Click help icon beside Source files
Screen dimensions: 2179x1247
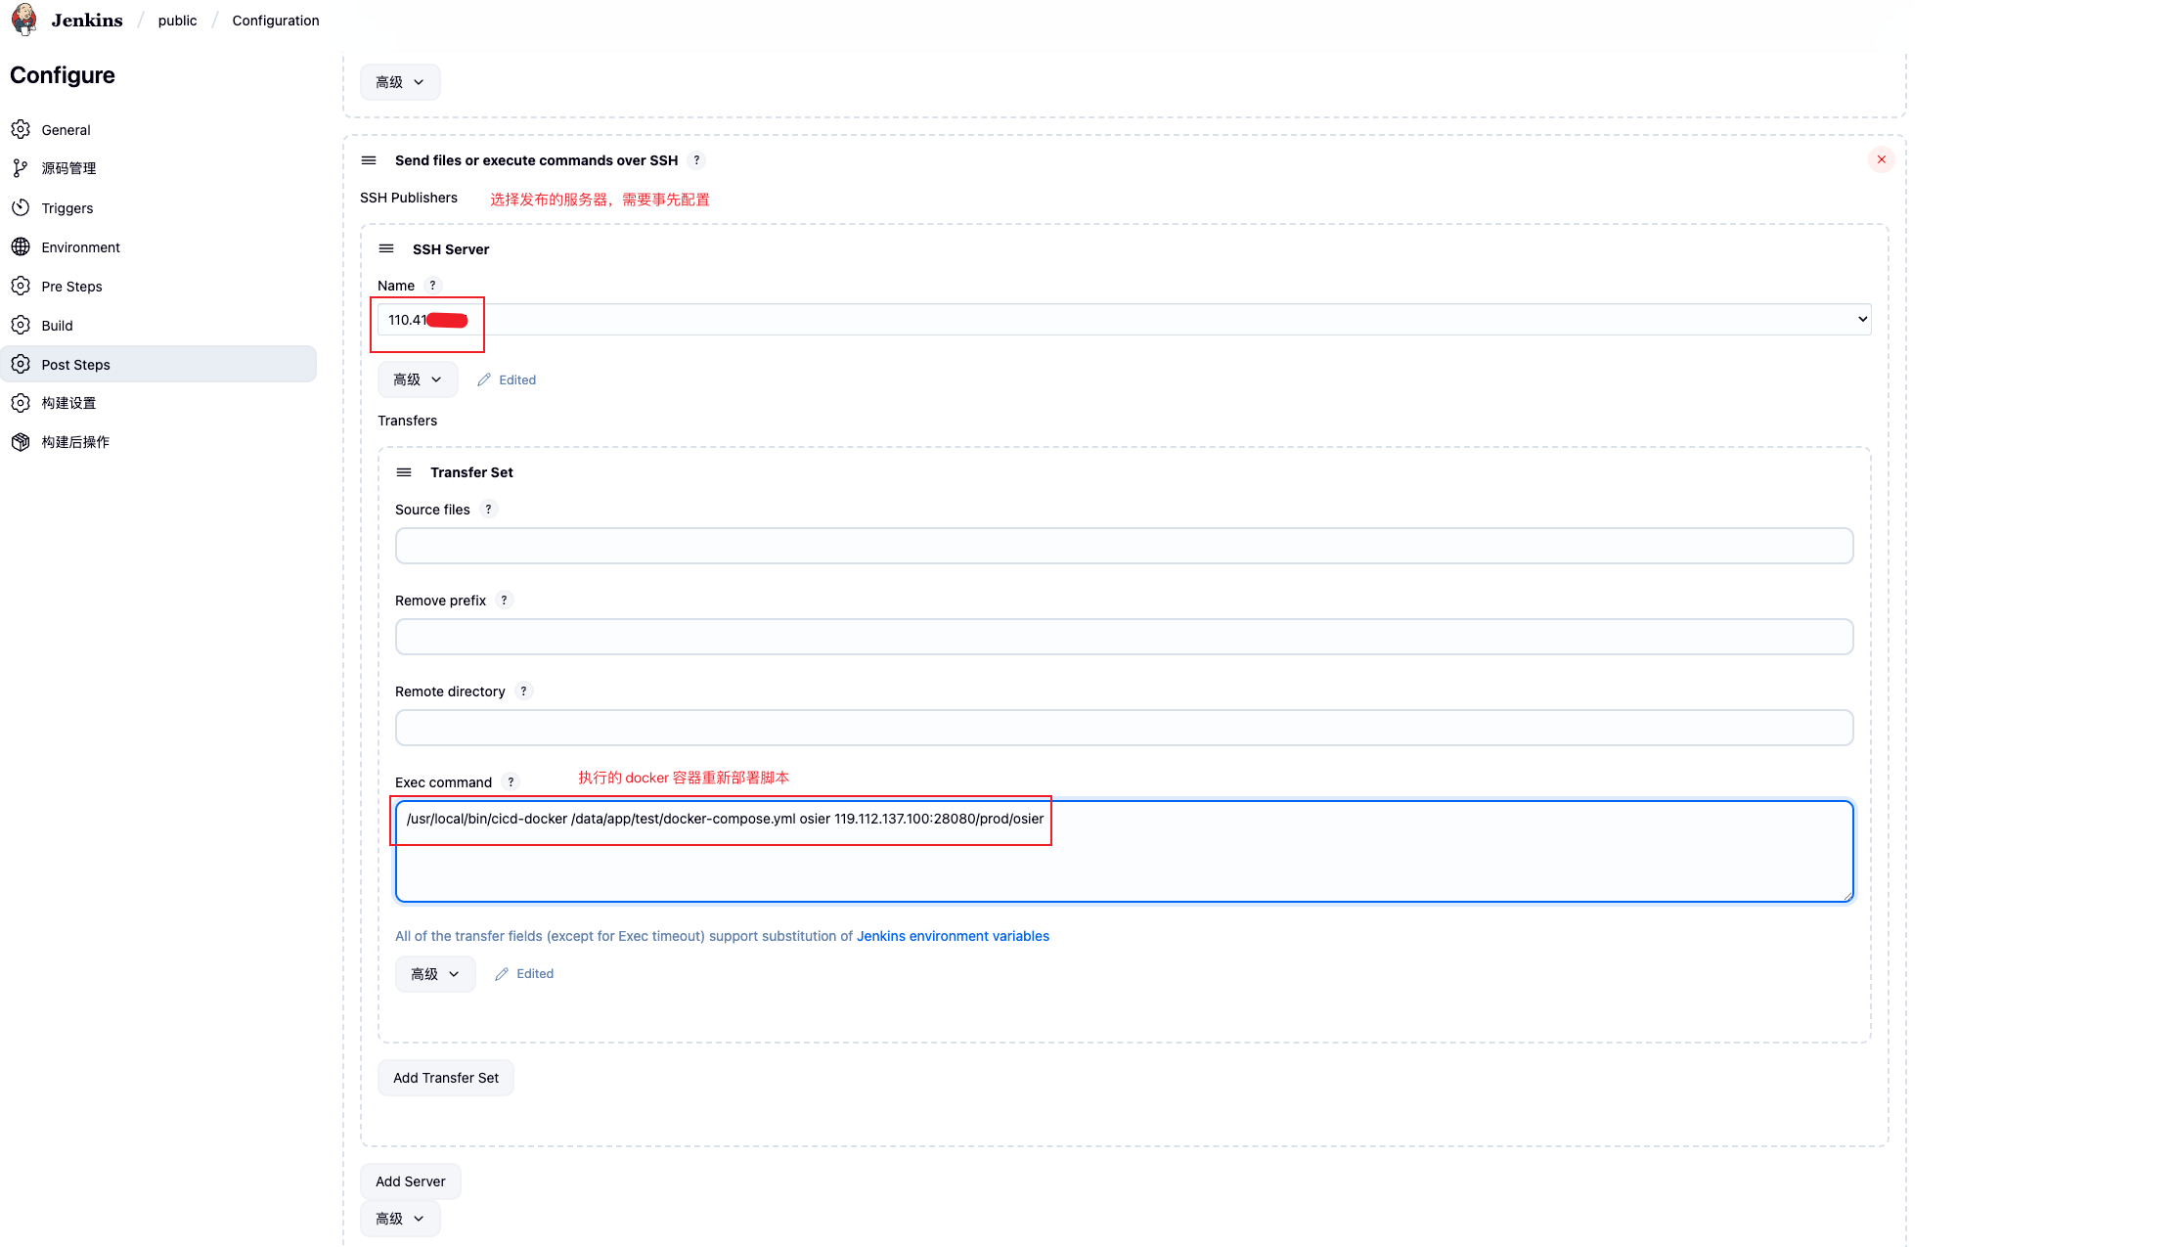click(x=488, y=510)
